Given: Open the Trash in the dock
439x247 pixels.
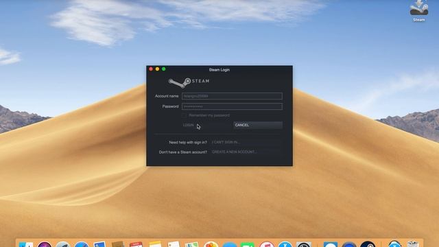Looking at the screenshot, I should click(413, 244).
